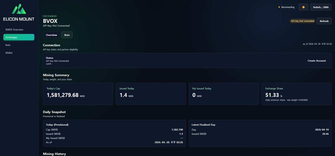
Task: Click the ELICON MOUNT brand text
Action: [19, 19]
